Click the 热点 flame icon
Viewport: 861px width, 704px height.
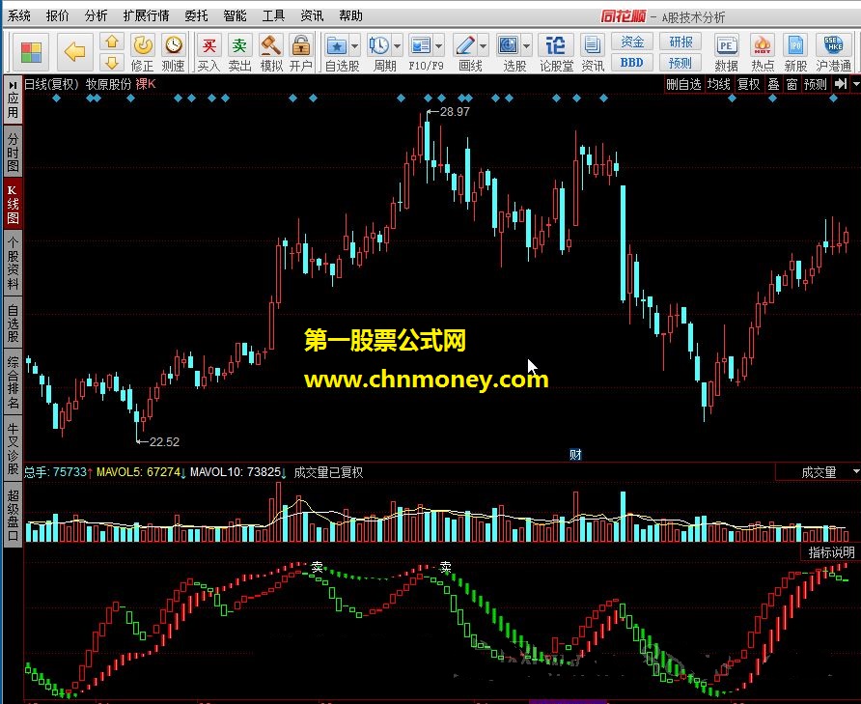pyautogui.click(x=763, y=45)
